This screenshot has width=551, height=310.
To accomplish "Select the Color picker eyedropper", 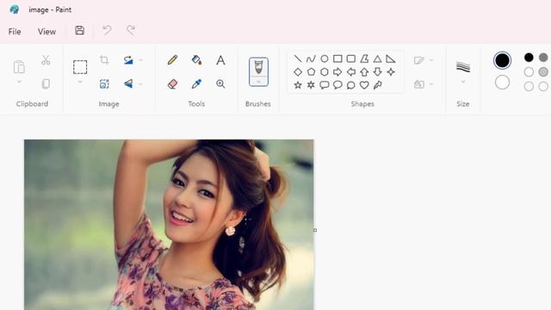I will tap(197, 84).
